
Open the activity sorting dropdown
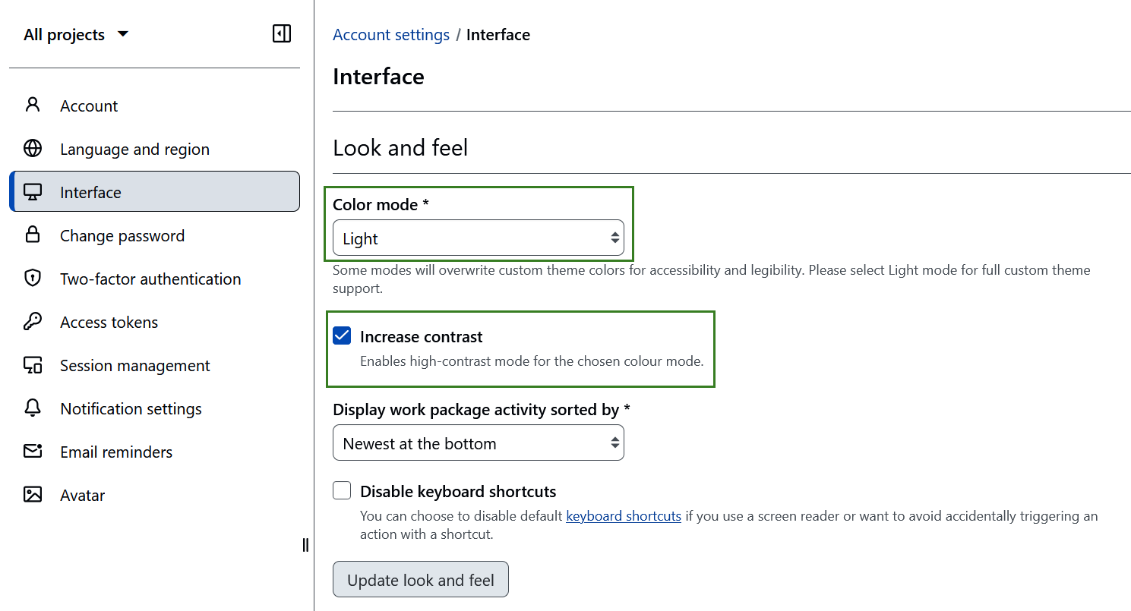pyautogui.click(x=479, y=443)
